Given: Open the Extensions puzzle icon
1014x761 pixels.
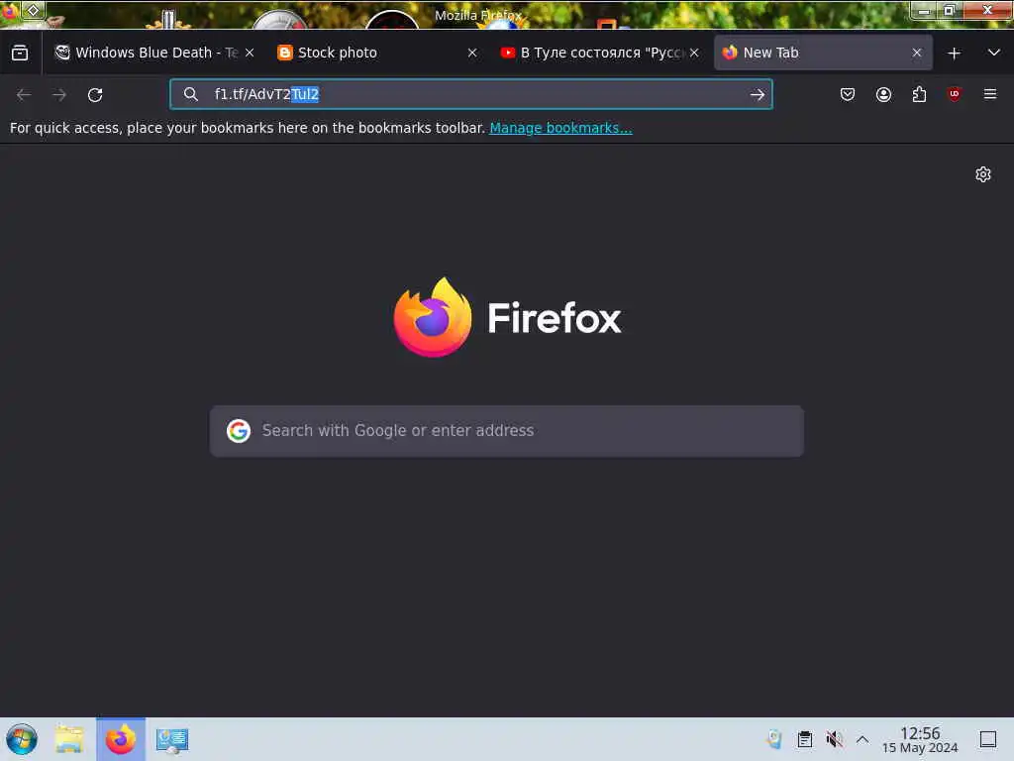Looking at the screenshot, I should tap(919, 94).
